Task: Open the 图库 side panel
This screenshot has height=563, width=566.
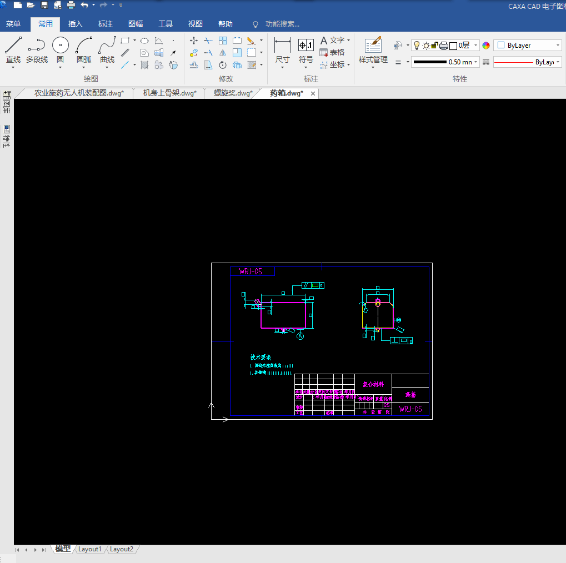Action: pos(7,102)
